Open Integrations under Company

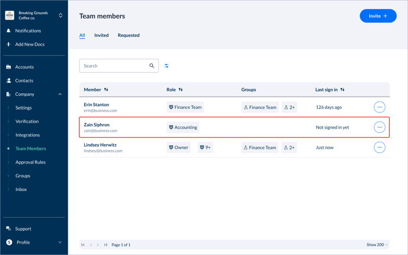(x=28, y=135)
